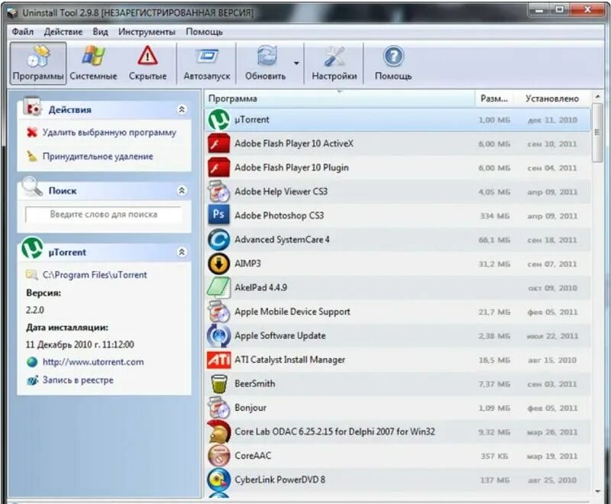Select the ATI Catalyst Install Manager icon
Image resolution: width=611 pixels, height=504 pixels.
(x=218, y=360)
